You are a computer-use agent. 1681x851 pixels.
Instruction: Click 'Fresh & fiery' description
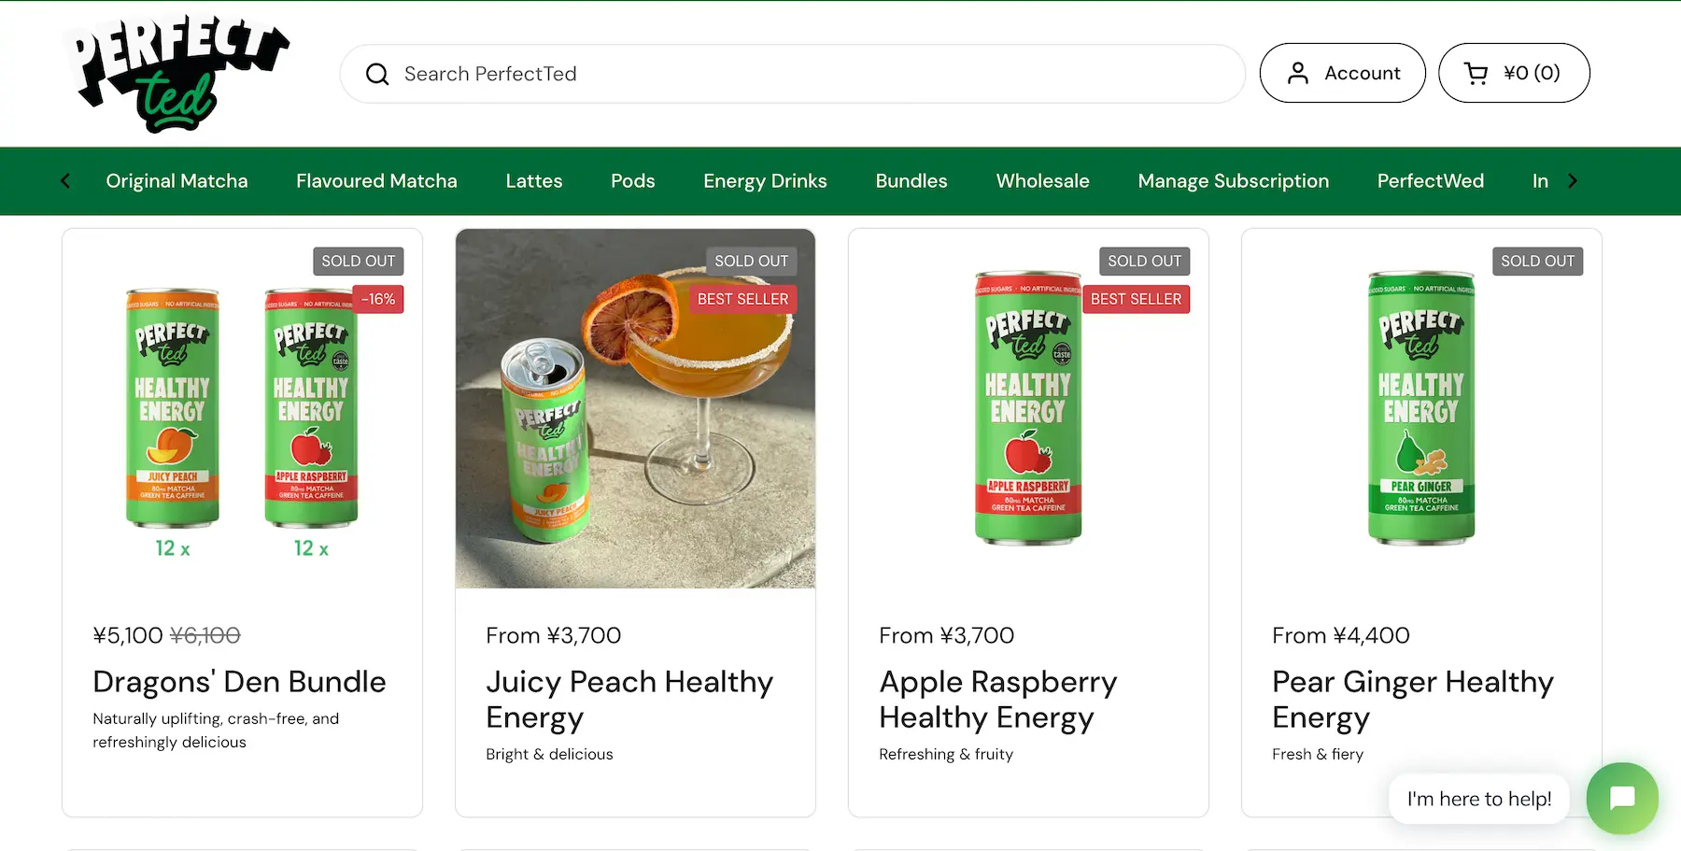click(1318, 754)
